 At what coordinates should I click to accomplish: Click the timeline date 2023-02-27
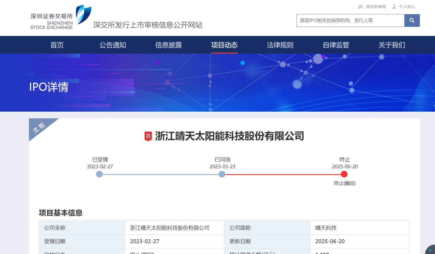point(100,167)
